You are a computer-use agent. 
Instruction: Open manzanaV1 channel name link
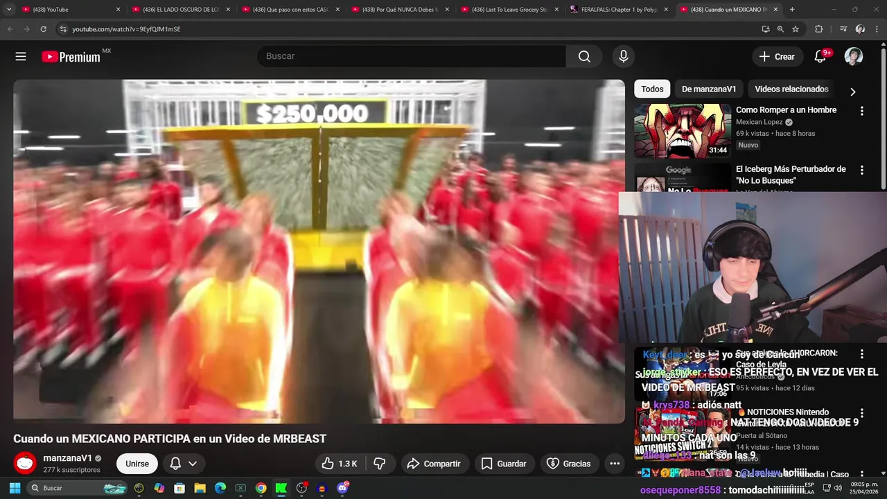click(x=67, y=458)
